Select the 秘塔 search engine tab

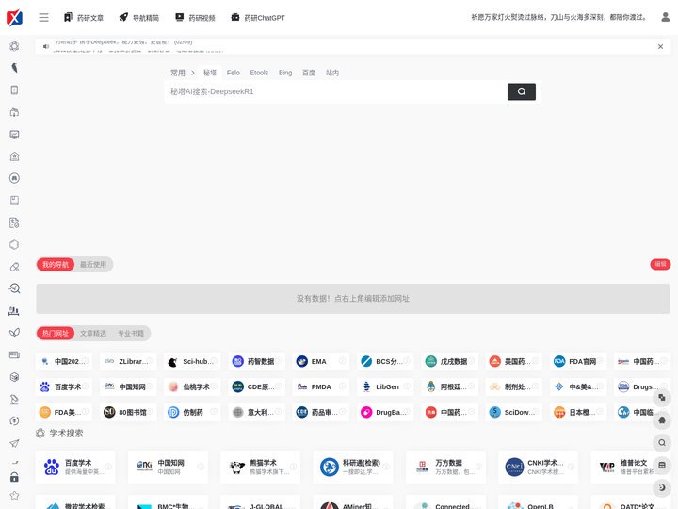210,73
